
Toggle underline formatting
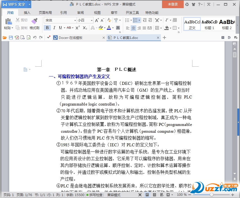pyautogui.click(x=60, y=28)
